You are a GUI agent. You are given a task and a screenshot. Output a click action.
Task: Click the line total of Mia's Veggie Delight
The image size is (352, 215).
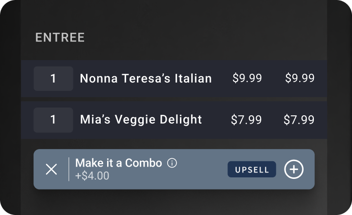[x=299, y=120]
